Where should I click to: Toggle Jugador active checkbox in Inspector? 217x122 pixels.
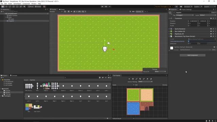point(174,13)
